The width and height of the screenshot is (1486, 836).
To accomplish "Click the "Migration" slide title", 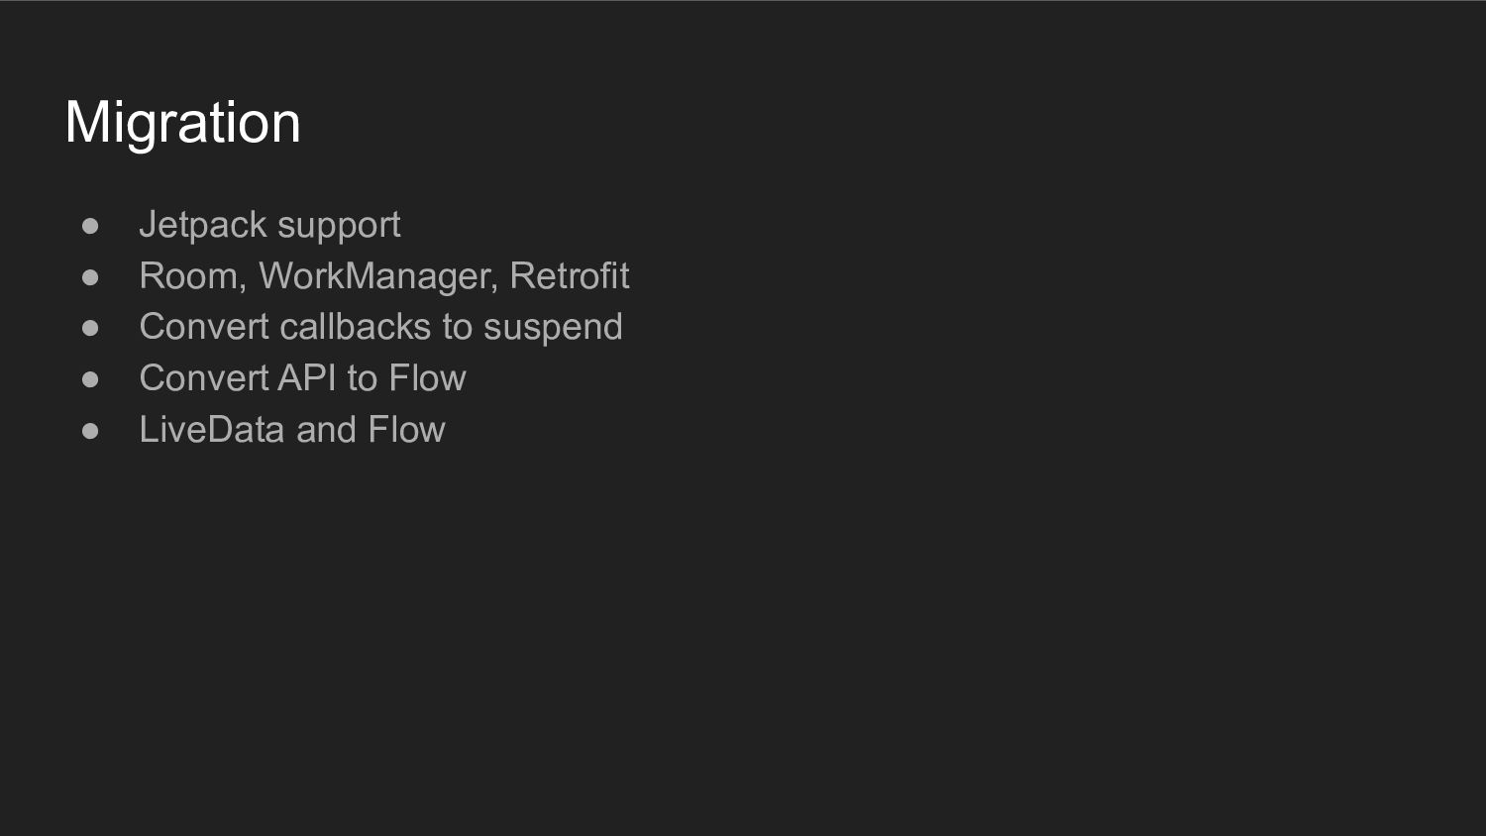I will pyautogui.click(x=182, y=123).
